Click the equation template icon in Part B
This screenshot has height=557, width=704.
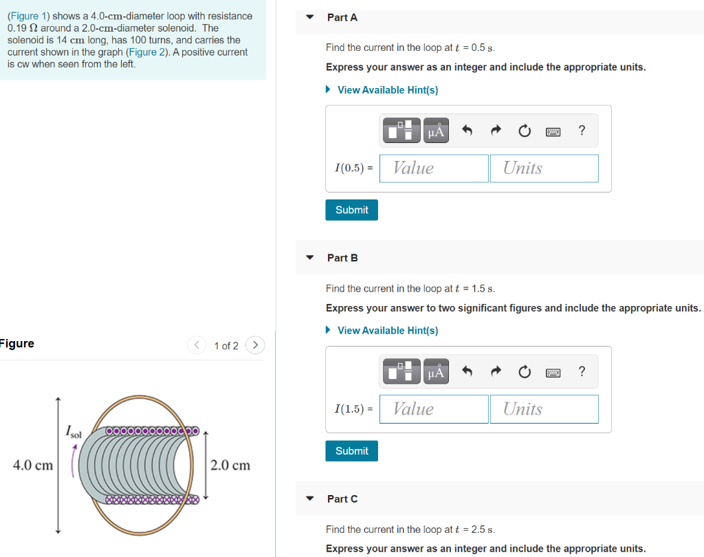pos(401,371)
